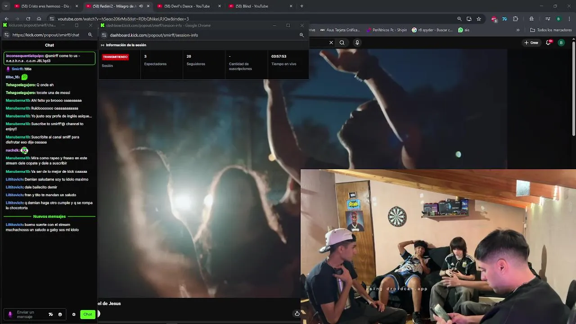Open Chrome profile 'B' avatar
Screen dimensions: 576x324
558,19
